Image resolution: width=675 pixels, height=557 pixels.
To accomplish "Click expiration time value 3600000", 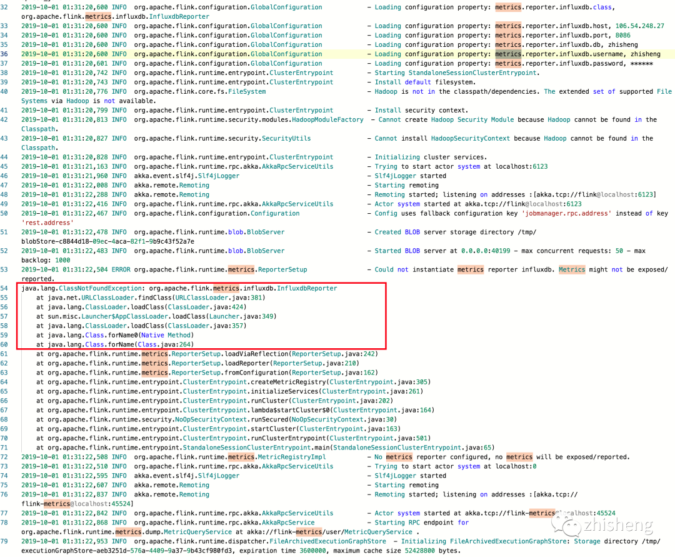I will click(x=313, y=551).
